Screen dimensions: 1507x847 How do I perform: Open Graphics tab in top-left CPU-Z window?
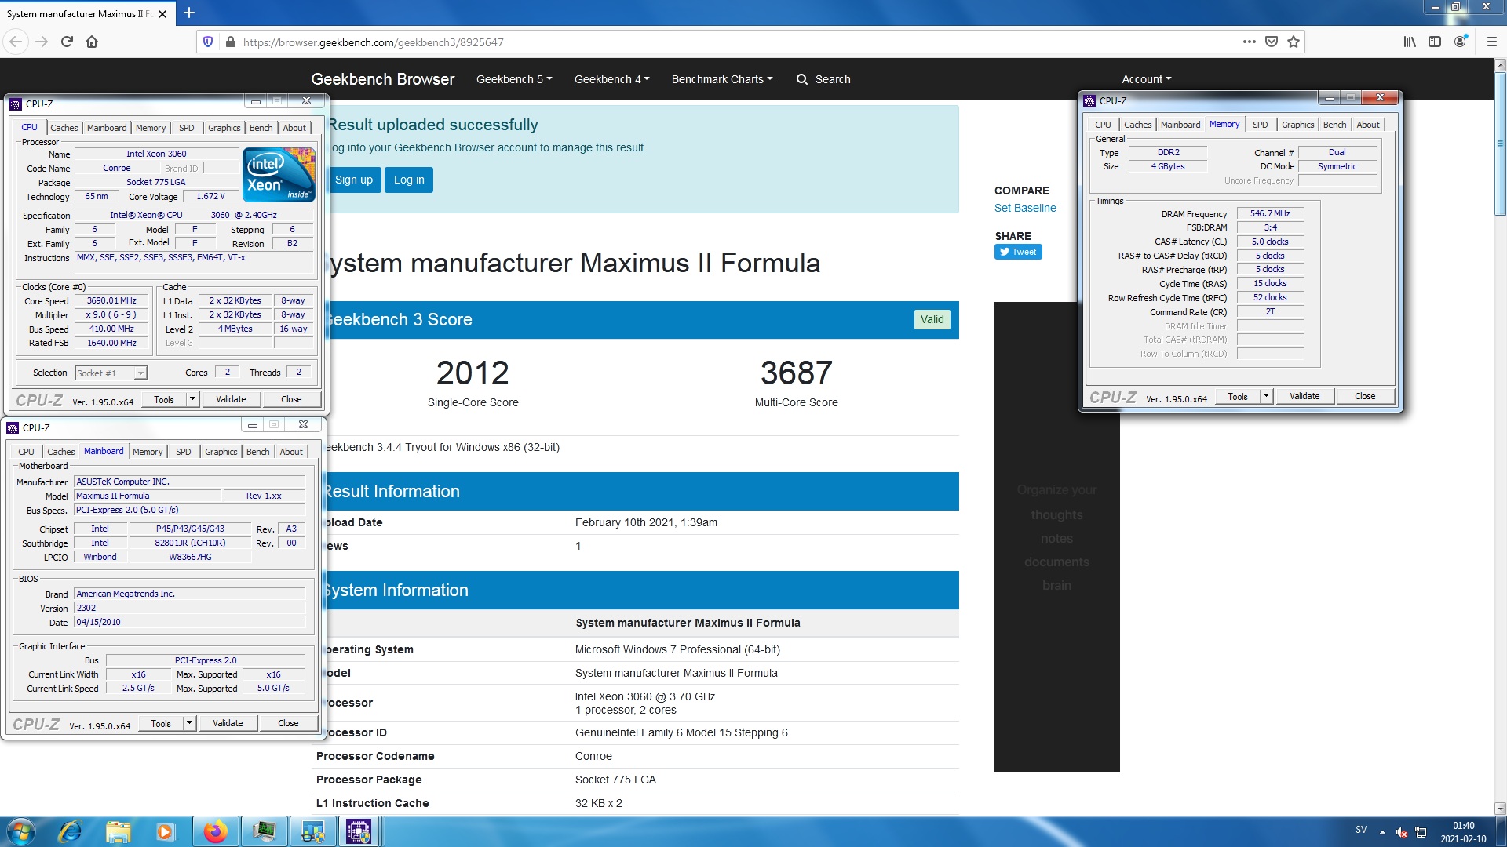[x=224, y=128]
